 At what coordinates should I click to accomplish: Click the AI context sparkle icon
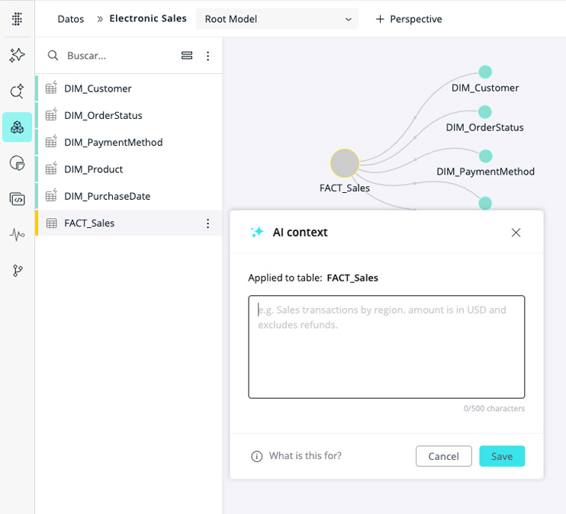(x=257, y=232)
